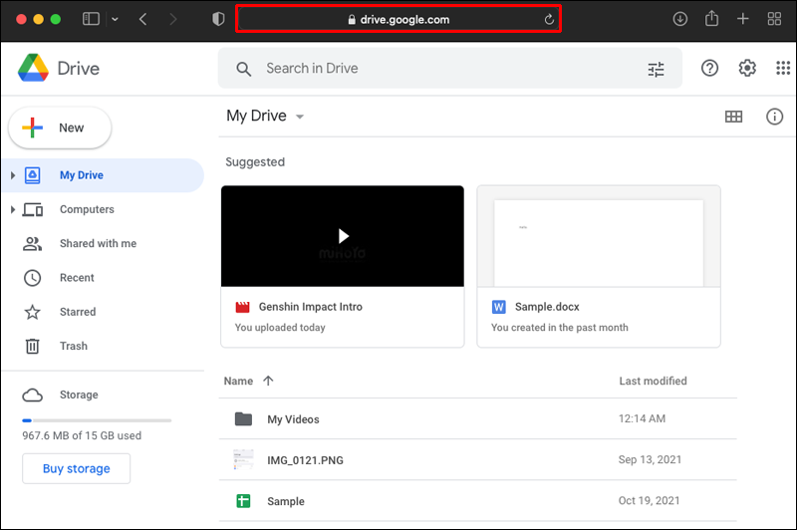797x530 pixels.
Task: Reload the page in address bar
Action: coord(549,20)
